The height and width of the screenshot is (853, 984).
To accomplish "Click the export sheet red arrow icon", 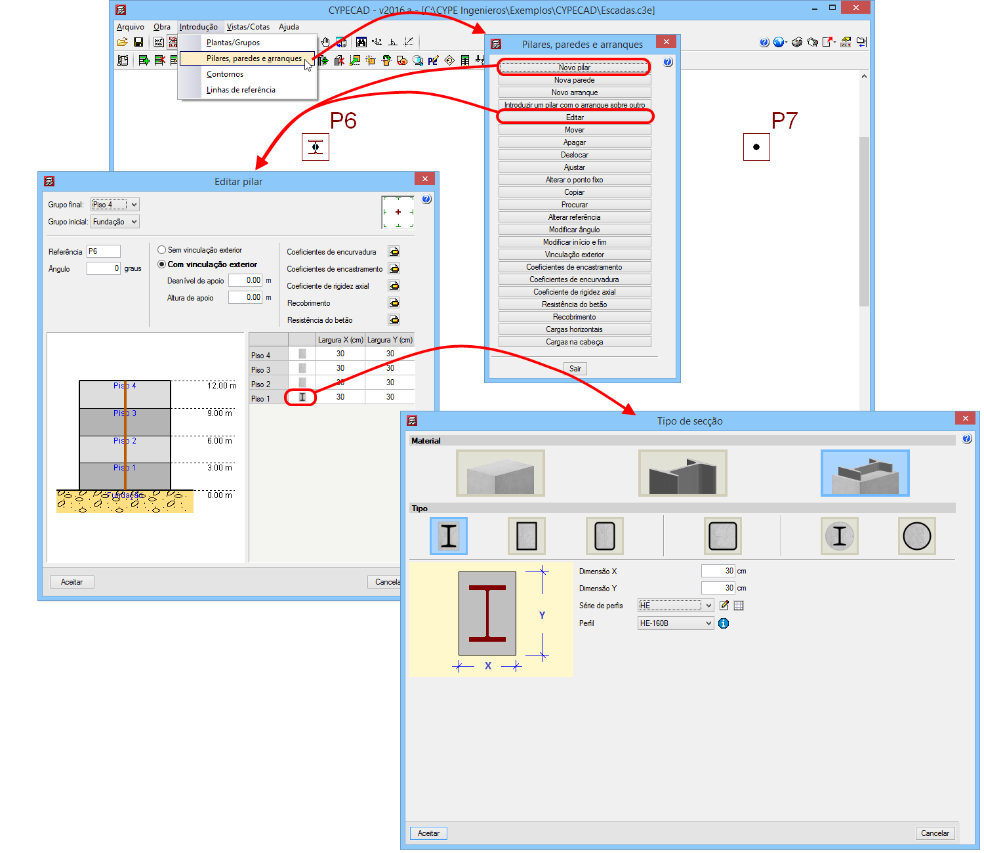I will click(828, 42).
